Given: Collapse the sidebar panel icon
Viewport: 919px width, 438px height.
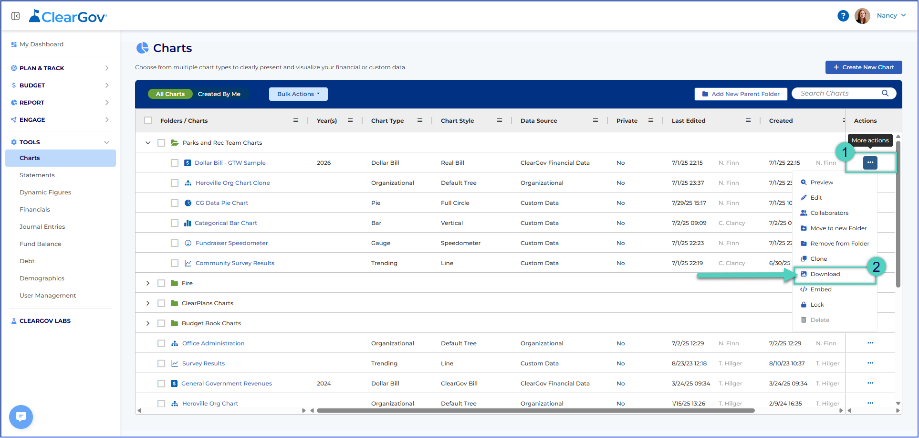Looking at the screenshot, I should point(16,16).
